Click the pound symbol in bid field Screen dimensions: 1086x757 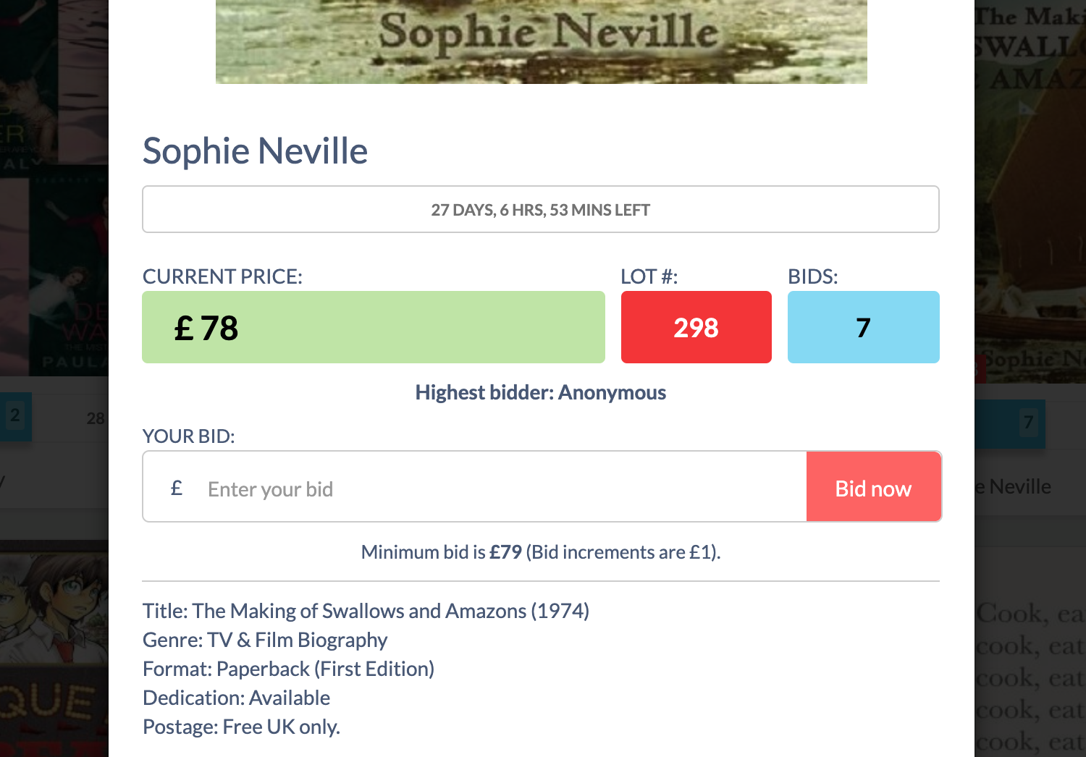pos(177,489)
